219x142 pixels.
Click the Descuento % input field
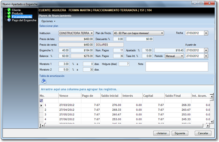[x=118, y=39]
